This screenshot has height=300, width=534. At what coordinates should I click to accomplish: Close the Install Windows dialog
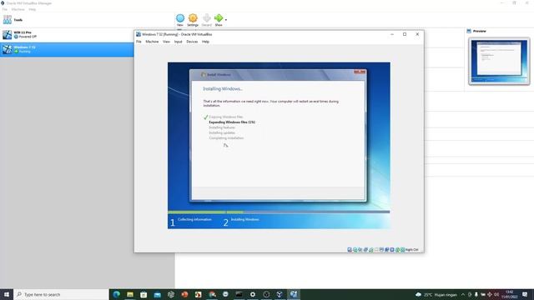point(360,72)
